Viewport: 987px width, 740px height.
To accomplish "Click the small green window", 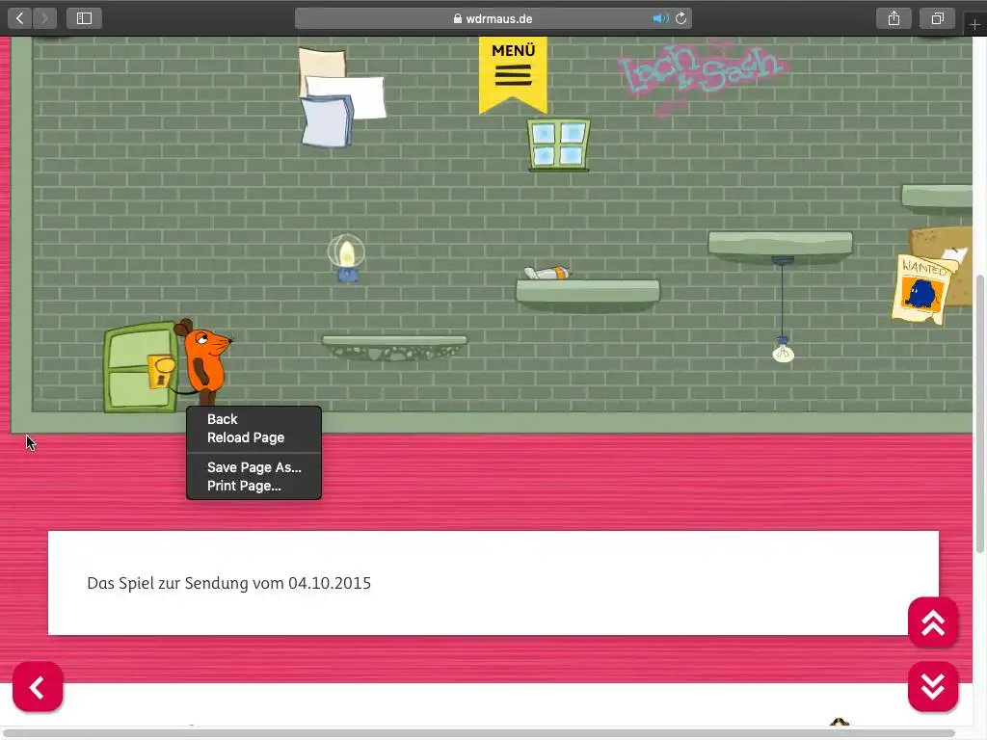I will pyautogui.click(x=558, y=145).
